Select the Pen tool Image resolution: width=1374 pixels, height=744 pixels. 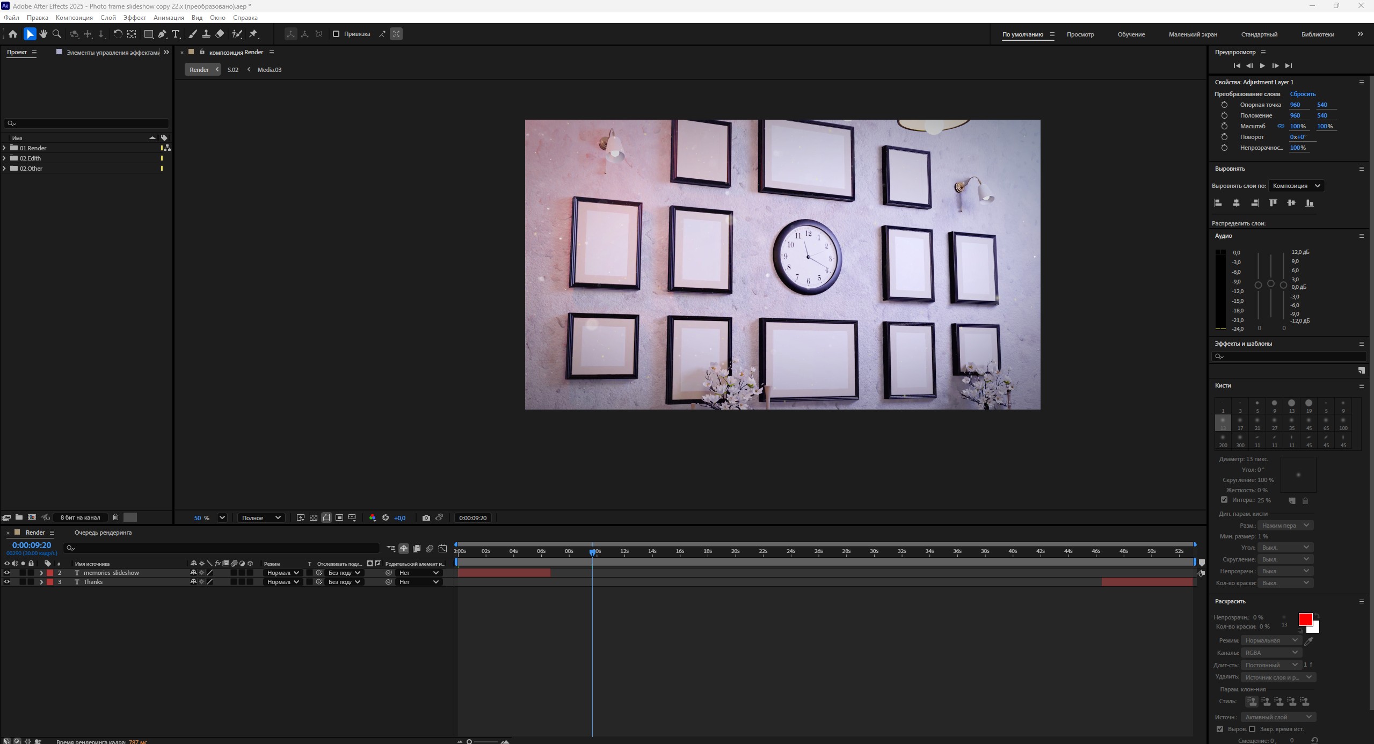162,34
